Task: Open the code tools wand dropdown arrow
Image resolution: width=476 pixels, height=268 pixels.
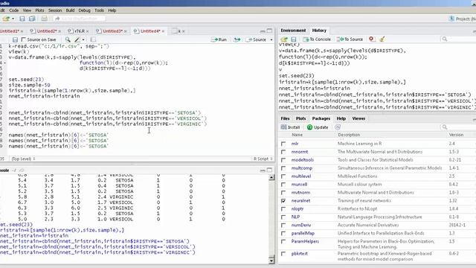Action: coord(83,39)
